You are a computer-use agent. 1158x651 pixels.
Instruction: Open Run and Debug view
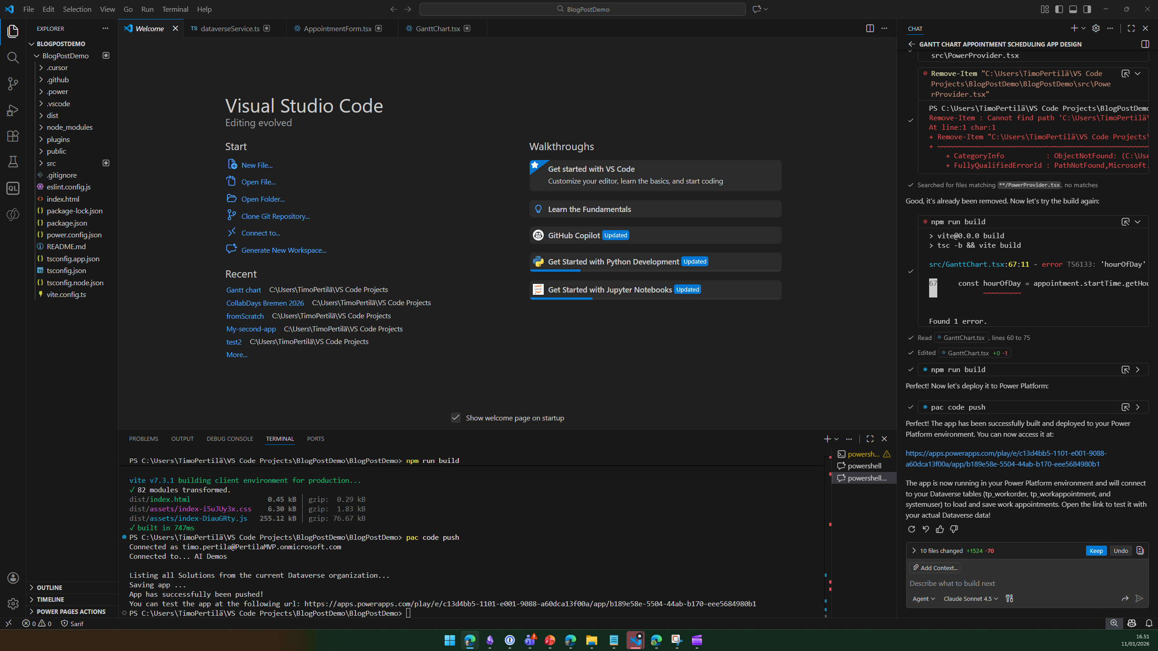13,110
